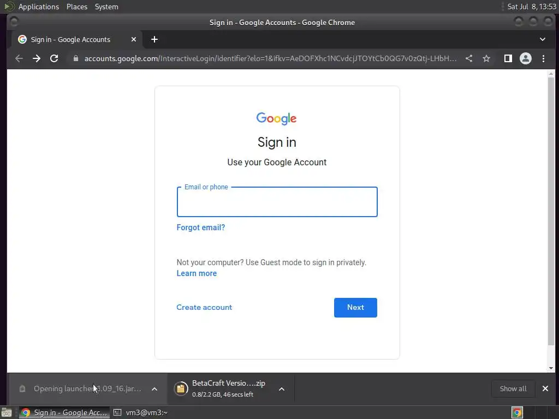Open the Applications menu
Image resolution: width=559 pixels, height=419 pixels.
[39, 7]
